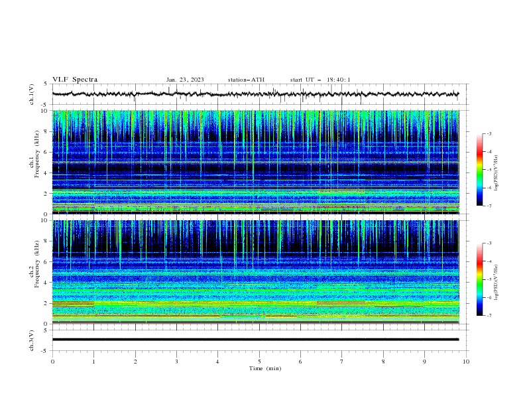
Task: Click the '-7' label on ch.2 colorbar
Action: [489, 315]
